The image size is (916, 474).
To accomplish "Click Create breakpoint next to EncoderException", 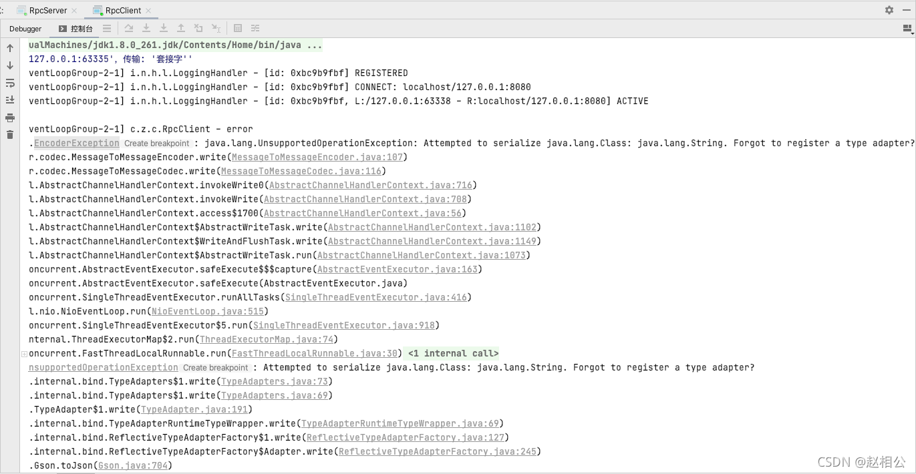I will pyautogui.click(x=157, y=143).
